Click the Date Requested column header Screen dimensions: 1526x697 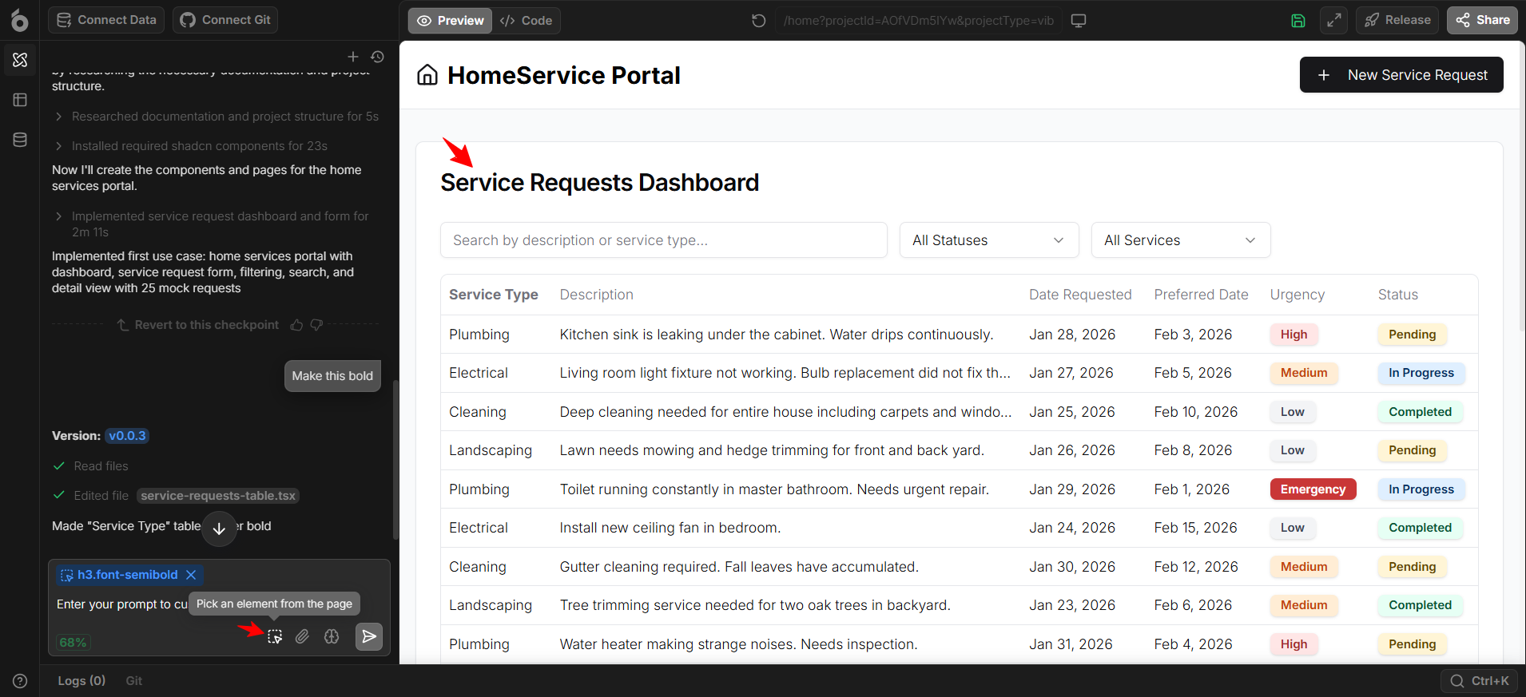[x=1080, y=295]
